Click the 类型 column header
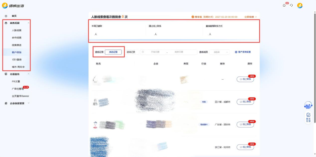The width and height of the screenshot is (316, 157). coord(186,64)
